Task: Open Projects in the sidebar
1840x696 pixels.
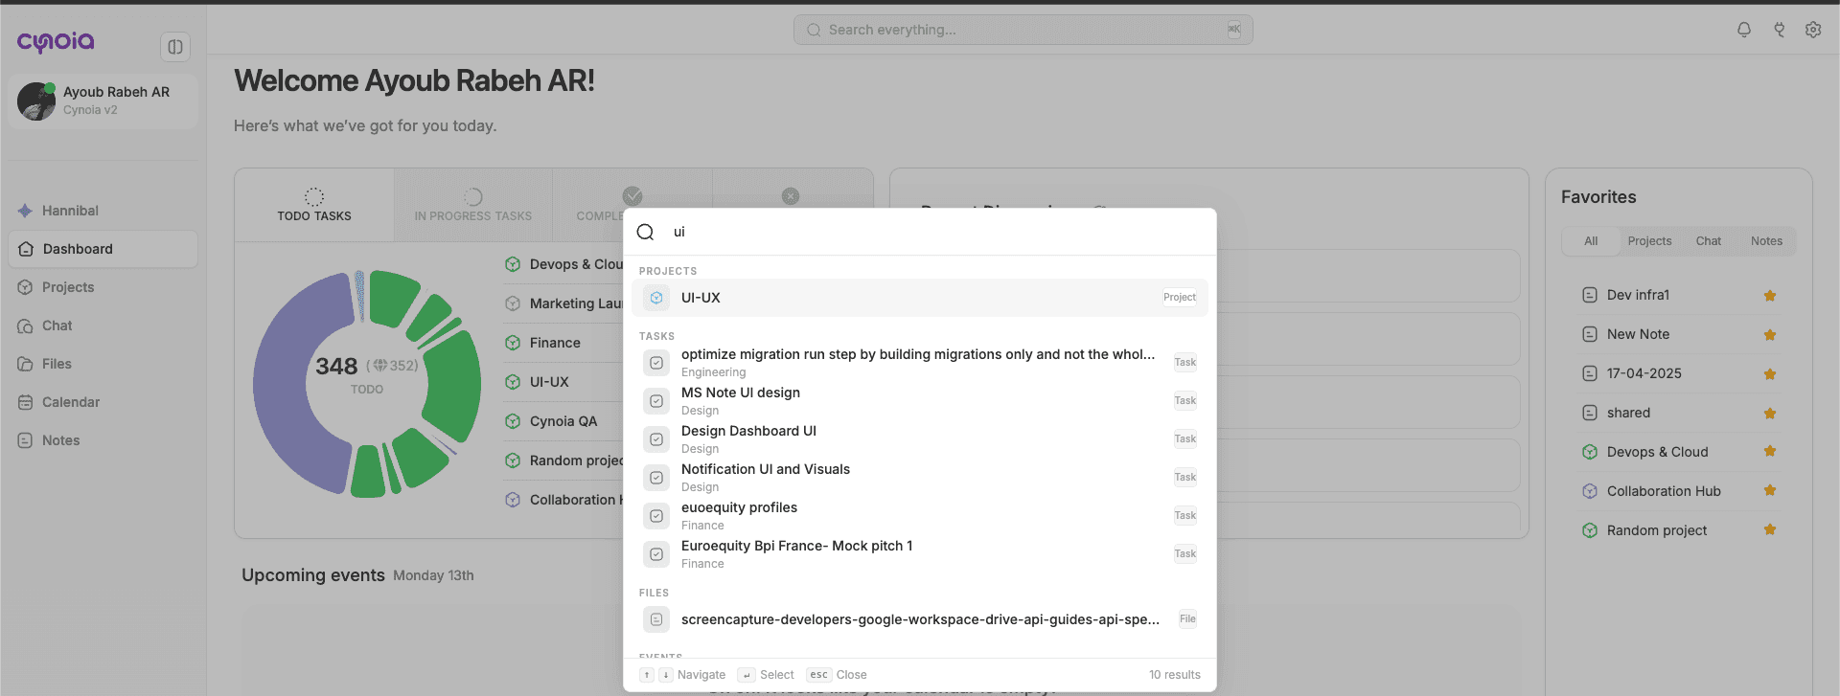Action: (103, 287)
